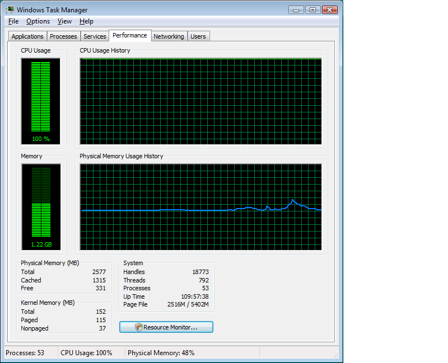The width and height of the screenshot is (448, 363).
Task: Click the Threads label
Action: click(134, 280)
